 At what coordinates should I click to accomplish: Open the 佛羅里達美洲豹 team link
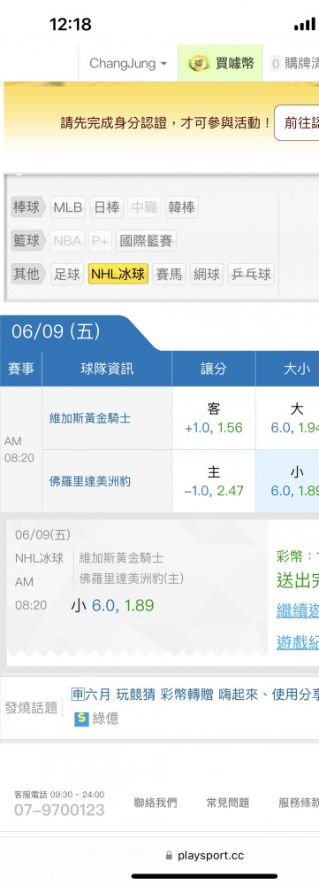coord(90,481)
